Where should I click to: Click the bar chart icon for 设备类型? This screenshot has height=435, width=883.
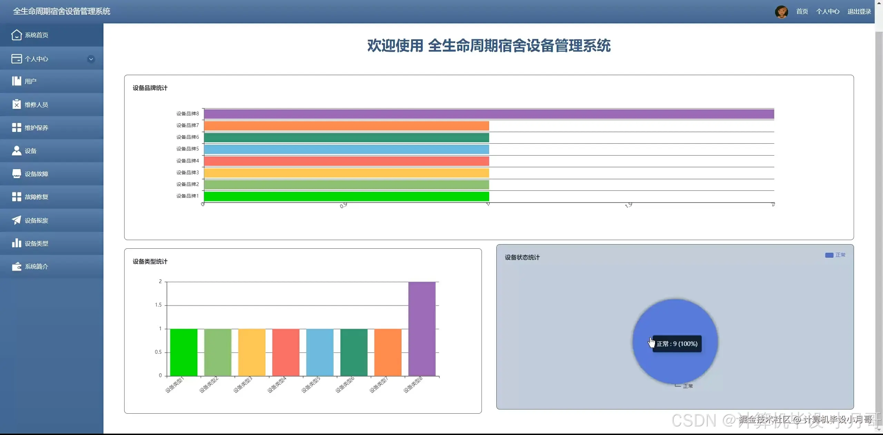(16, 243)
